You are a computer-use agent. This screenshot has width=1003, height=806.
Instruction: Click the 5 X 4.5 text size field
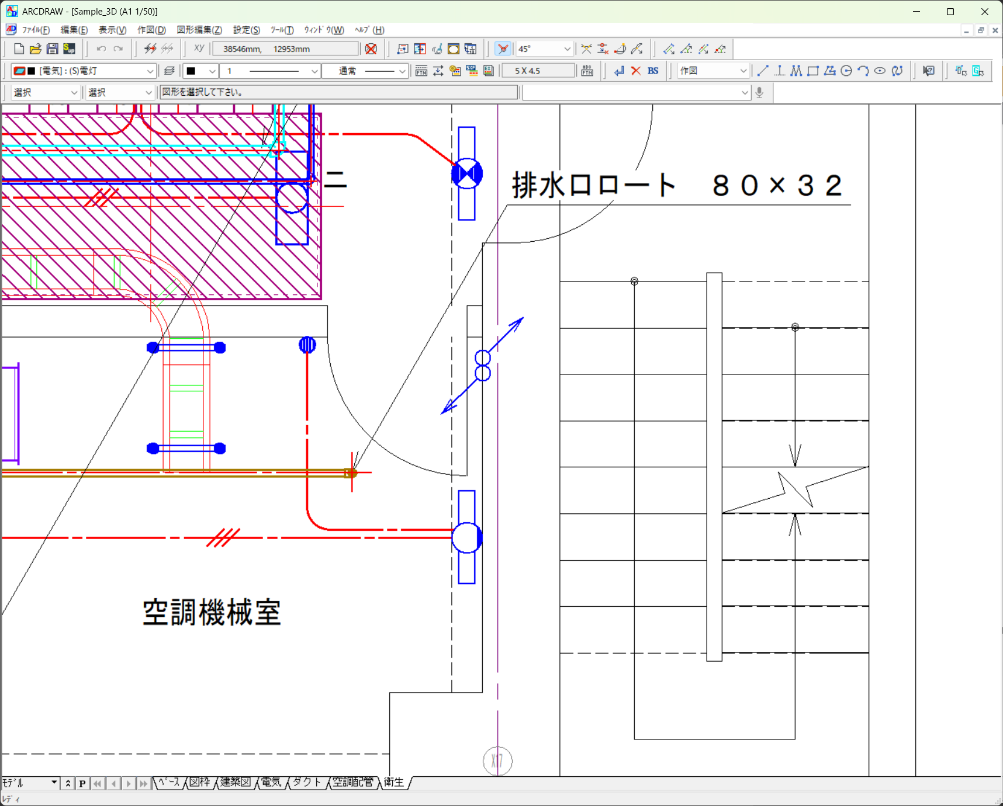[538, 71]
